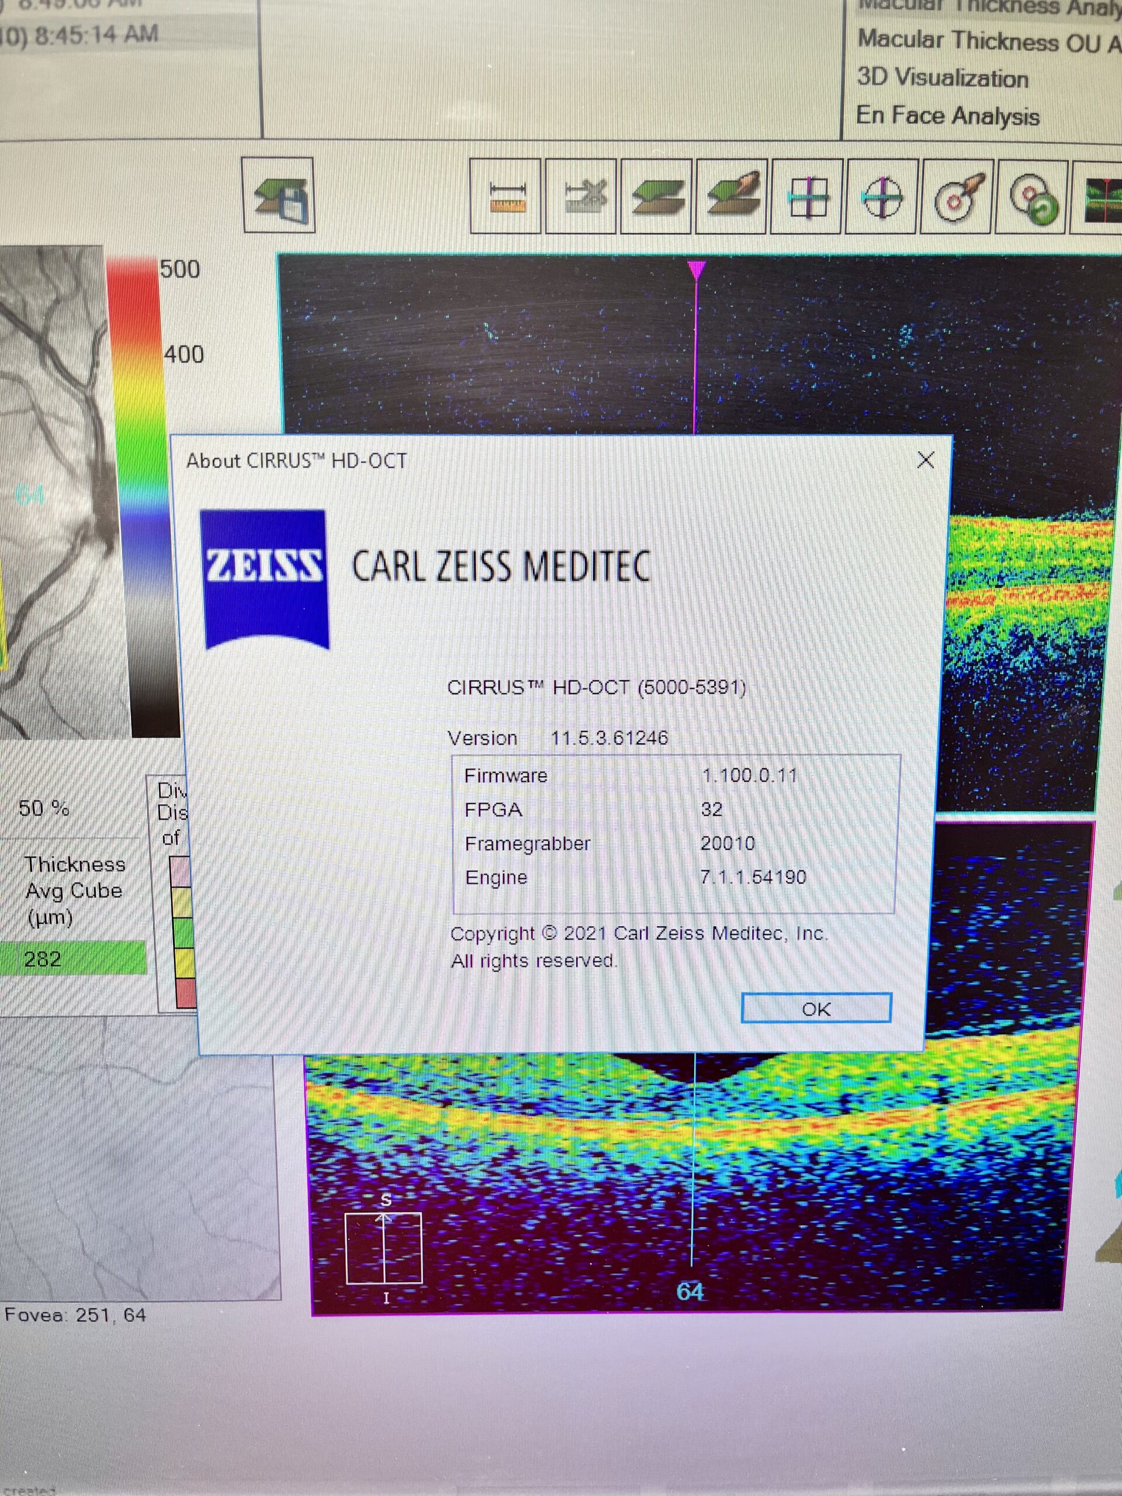The height and width of the screenshot is (1496, 1122).
Task: Click version number 11.5.3.61246
Action: pyautogui.click(x=610, y=737)
